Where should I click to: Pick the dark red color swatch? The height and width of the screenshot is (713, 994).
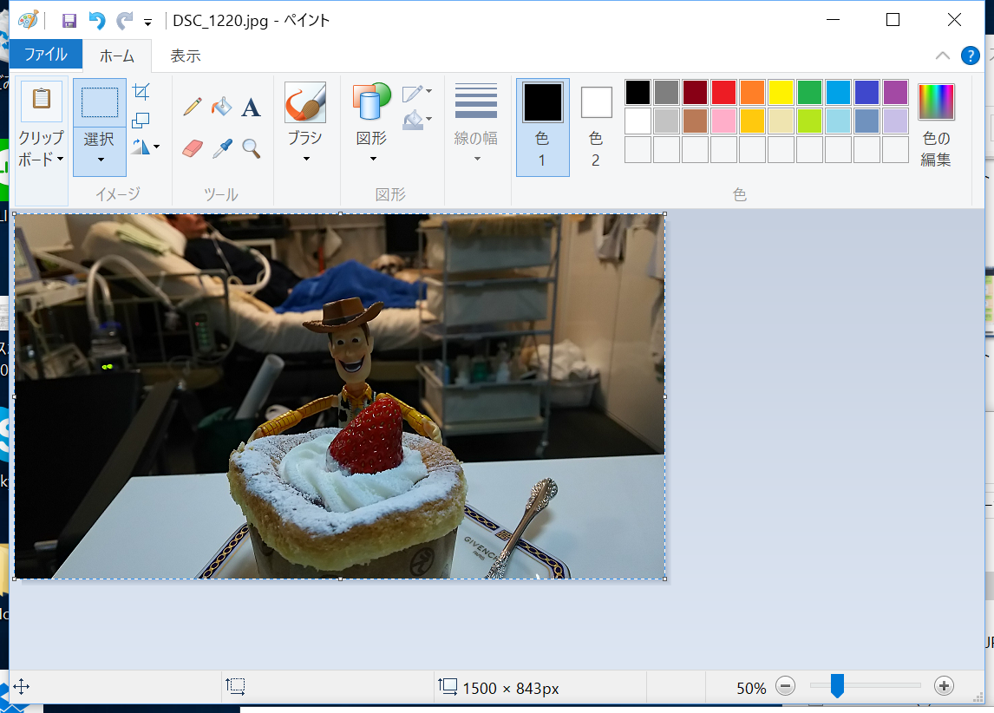(695, 93)
